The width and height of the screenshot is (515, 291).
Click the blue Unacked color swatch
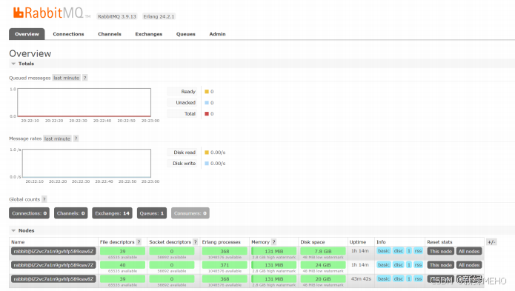[207, 103]
